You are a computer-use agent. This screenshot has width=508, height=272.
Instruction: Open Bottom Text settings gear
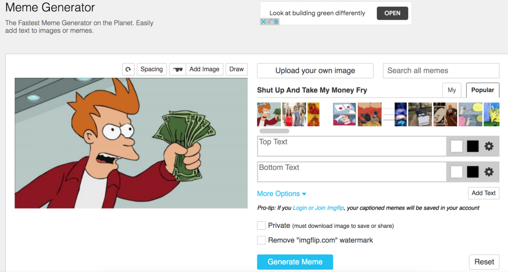coord(489,172)
